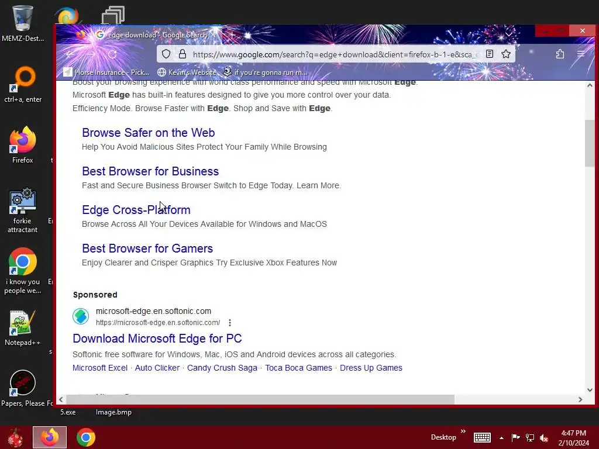Show hidden system tray icons arrow
This screenshot has height=449, width=599.
pos(501,438)
